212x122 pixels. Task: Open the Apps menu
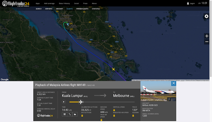[38, 3]
